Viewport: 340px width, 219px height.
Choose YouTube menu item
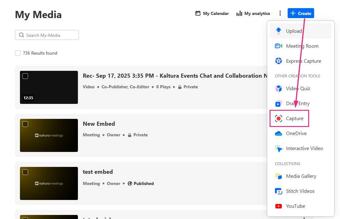(300, 206)
